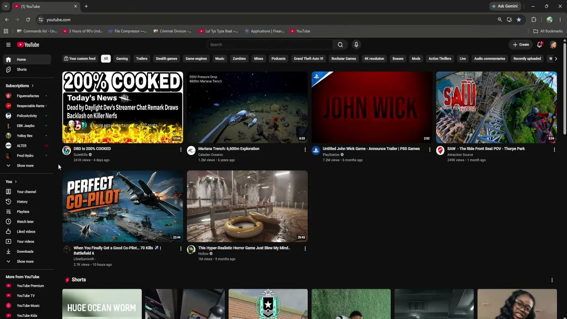Click the YouTube search field
This screenshot has width=567, height=319.
[269, 45]
